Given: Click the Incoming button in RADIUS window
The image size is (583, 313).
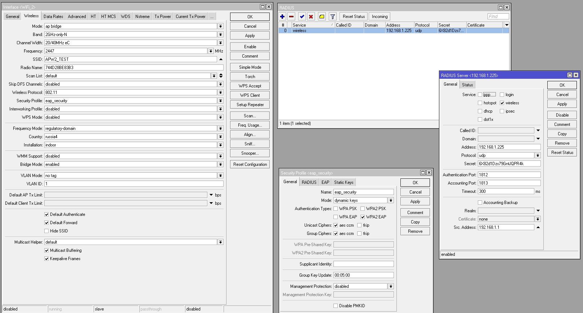Looking at the screenshot, I should pyautogui.click(x=380, y=17).
